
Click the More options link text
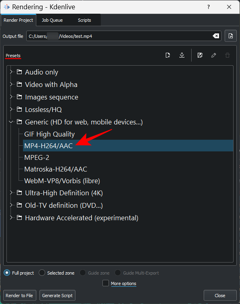click(123, 283)
